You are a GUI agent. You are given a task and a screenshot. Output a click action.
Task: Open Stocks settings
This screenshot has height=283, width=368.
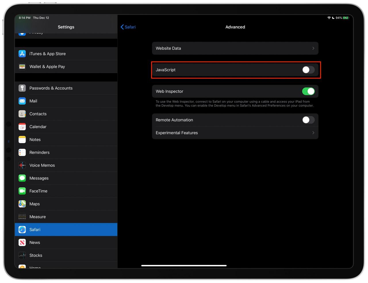coord(66,255)
